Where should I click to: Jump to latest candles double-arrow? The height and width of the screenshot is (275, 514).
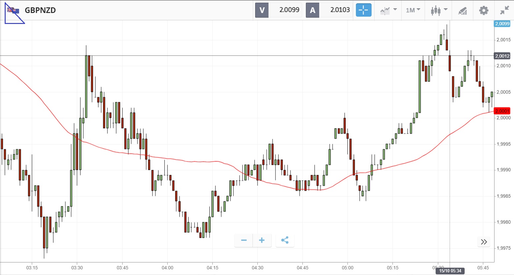(484, 242)
